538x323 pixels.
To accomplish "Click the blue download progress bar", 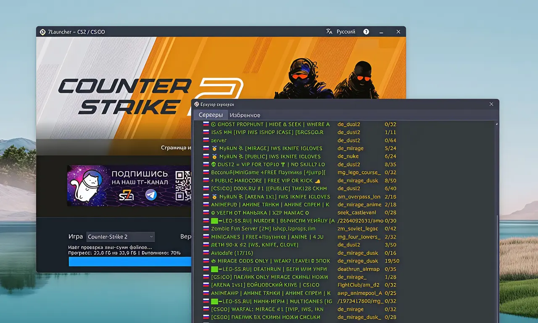I will coord(130,262).
